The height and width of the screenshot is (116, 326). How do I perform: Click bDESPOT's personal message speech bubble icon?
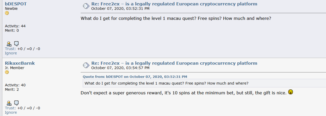click(x=16, y=44)
